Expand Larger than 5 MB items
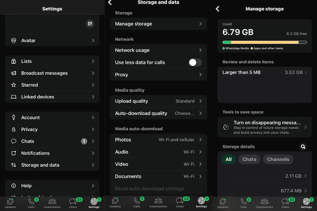Image resolution: width=317 pixels, height=211 pixels. pyautogui.click(x=264, y=72)
